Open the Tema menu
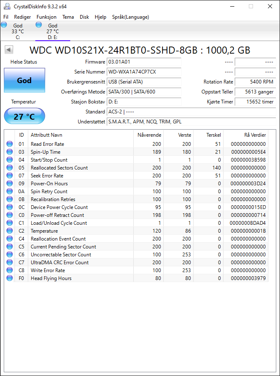280x376 pixels. [x=68, y=17]
